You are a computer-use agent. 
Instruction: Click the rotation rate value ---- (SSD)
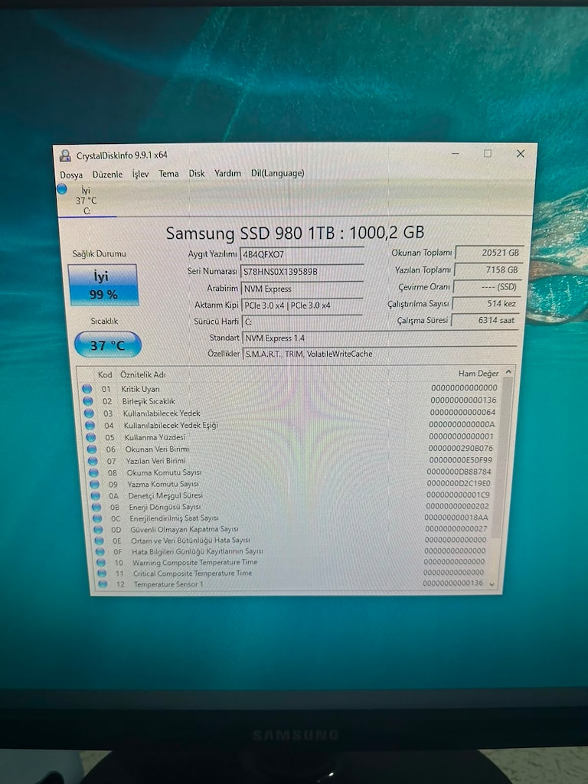[x=487, y=286]
